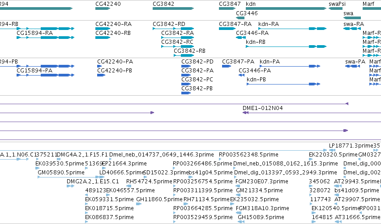Click EST AT29943.5prime
The width and height of the screenshot is (381, 224).
point(356,182)
